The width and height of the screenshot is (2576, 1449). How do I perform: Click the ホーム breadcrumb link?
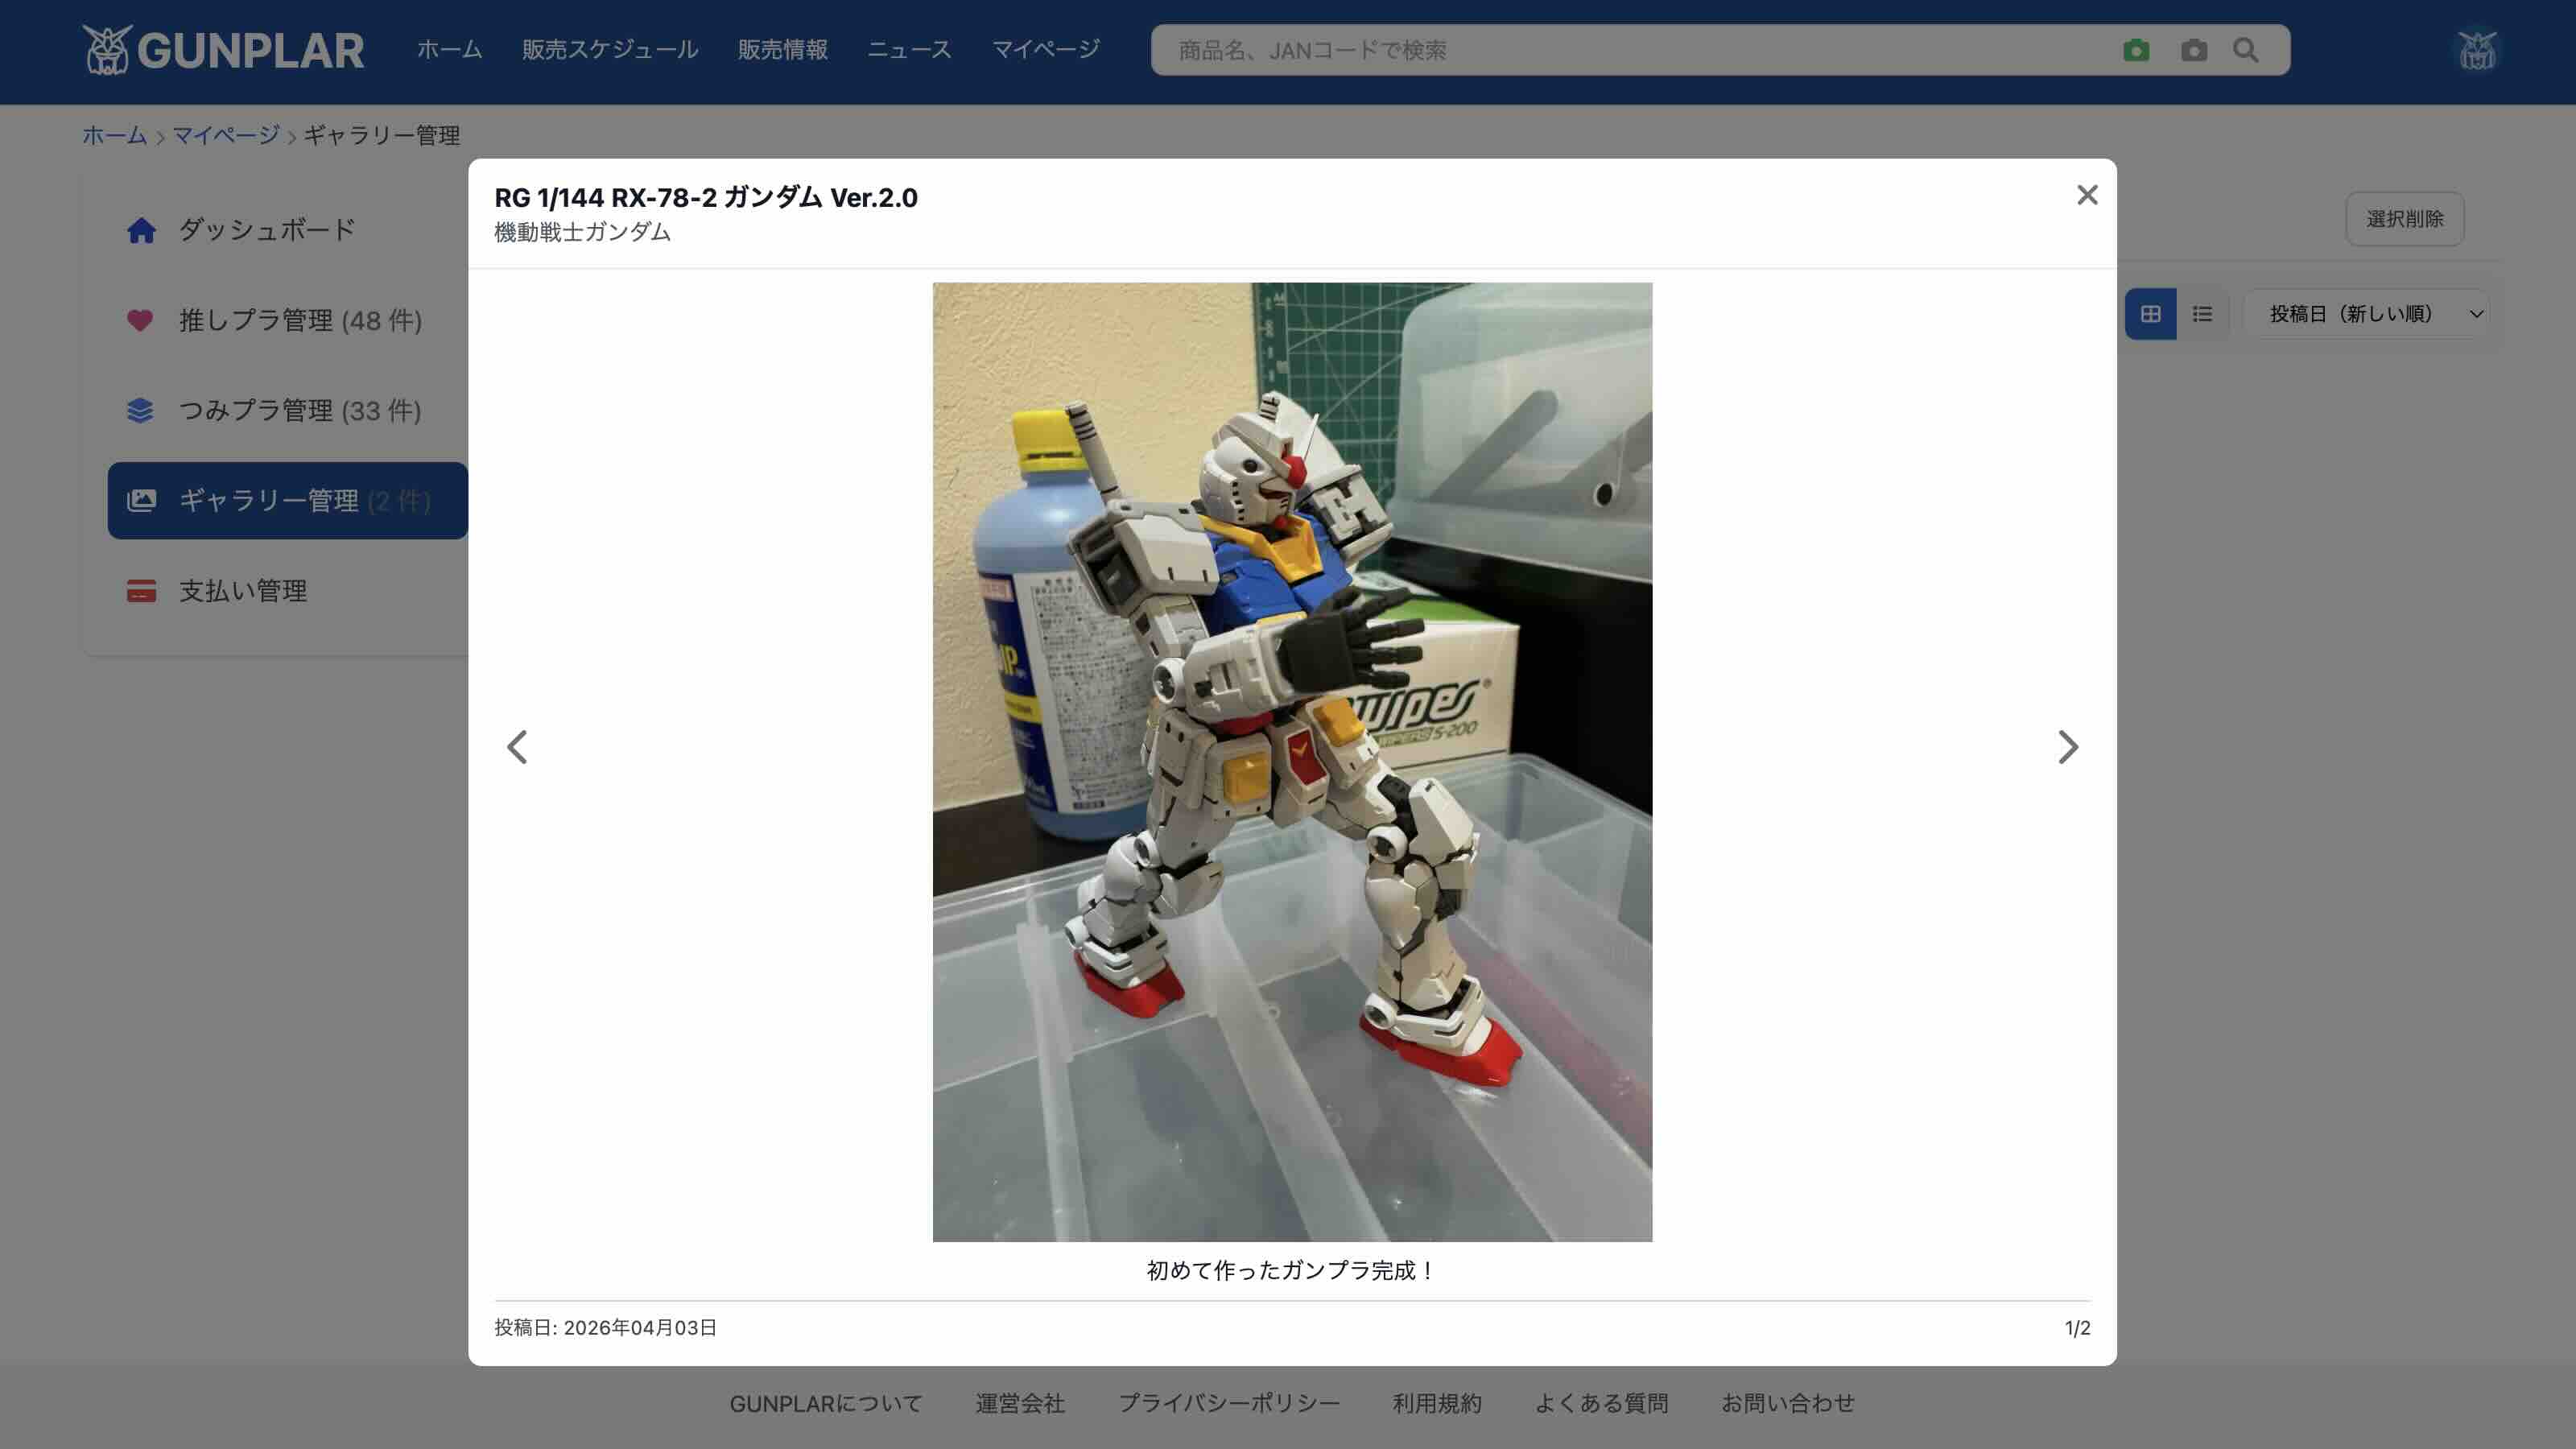coord(115,135)
